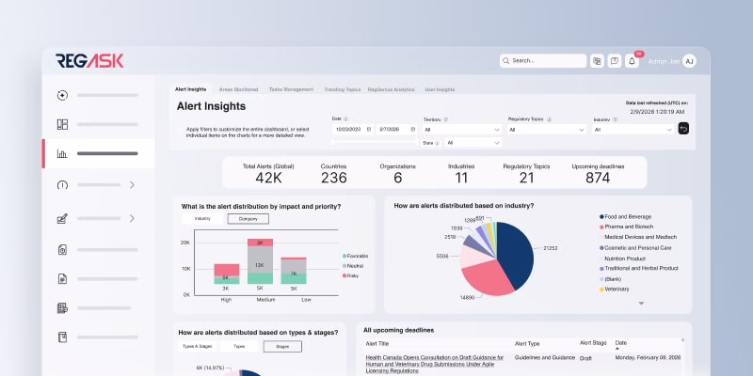Click Pharma and Biotech legend entry
The width and height of the screenshot is (753, 376).
[x=626, y=227]
